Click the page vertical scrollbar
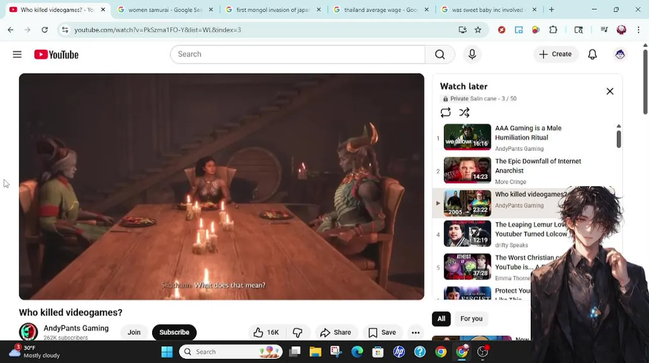The width and height of the screenshot is (649, 363). [645, 81]
